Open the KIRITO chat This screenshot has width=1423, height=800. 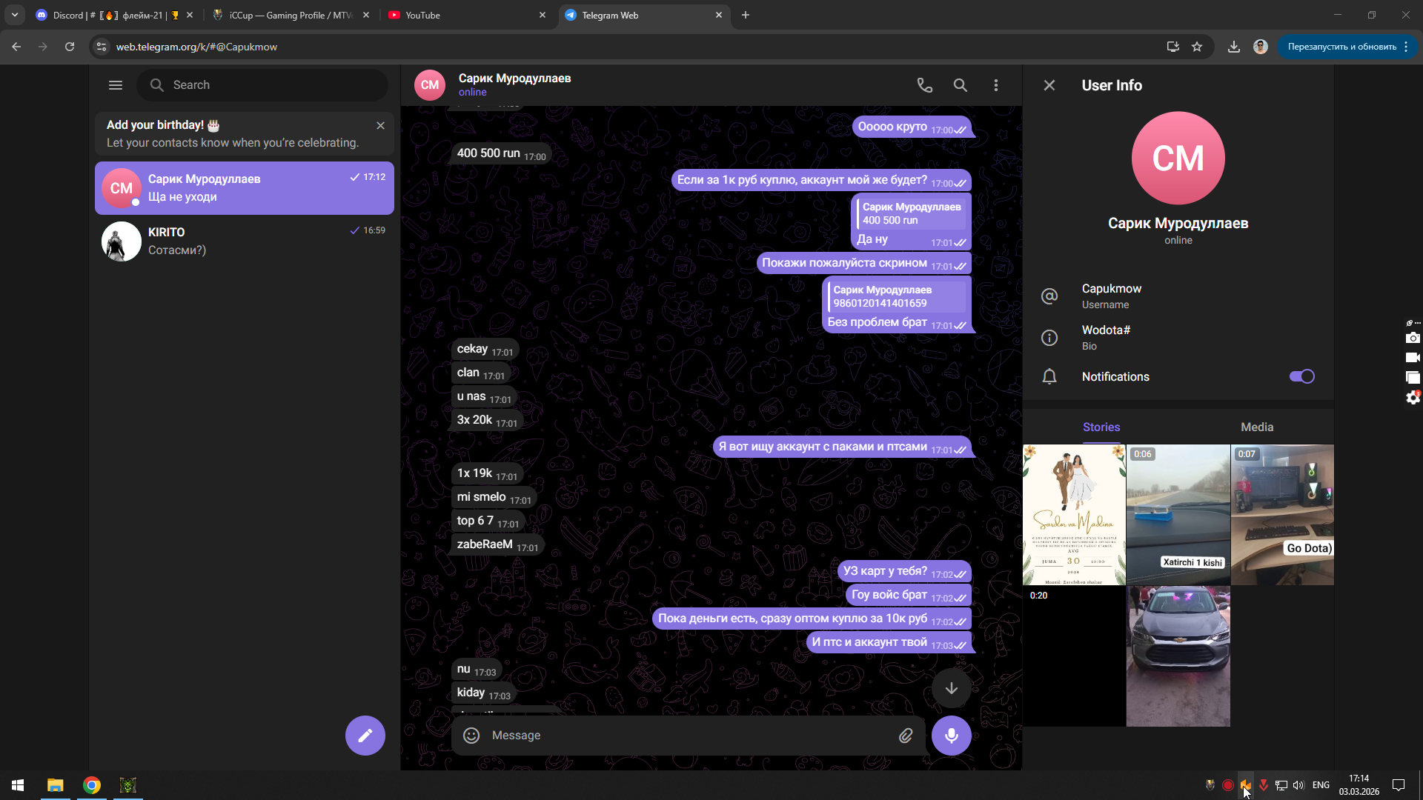coord(245,241)
